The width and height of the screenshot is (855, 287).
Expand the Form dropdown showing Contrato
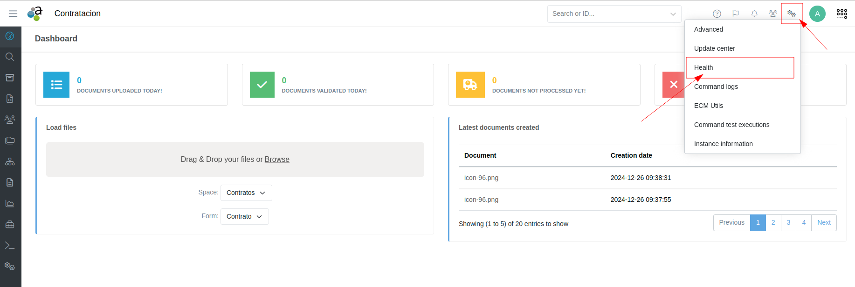pos(244,217)
